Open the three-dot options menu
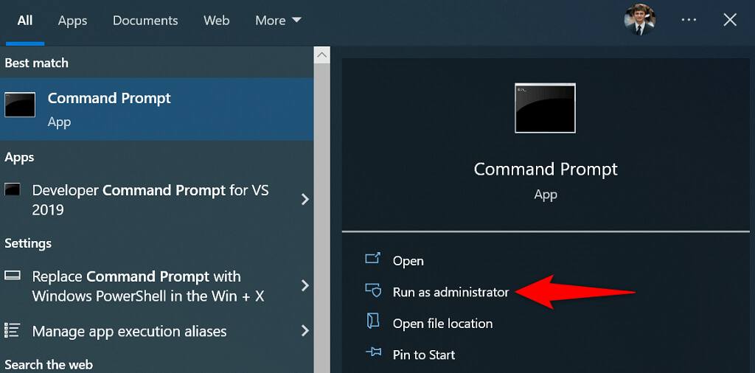 [x=689, y=20]
